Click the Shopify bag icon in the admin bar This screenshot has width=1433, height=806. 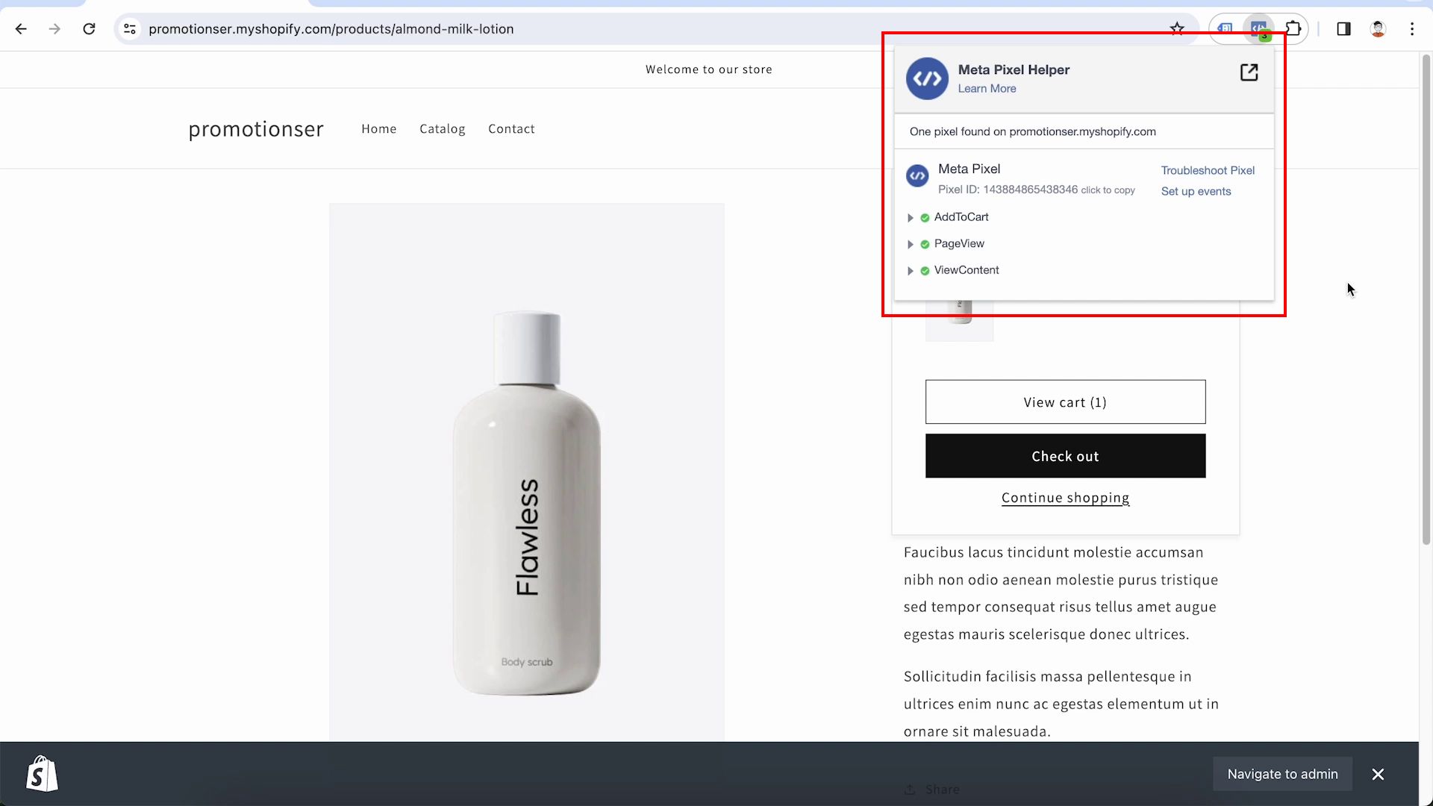(x=42, y=774)
